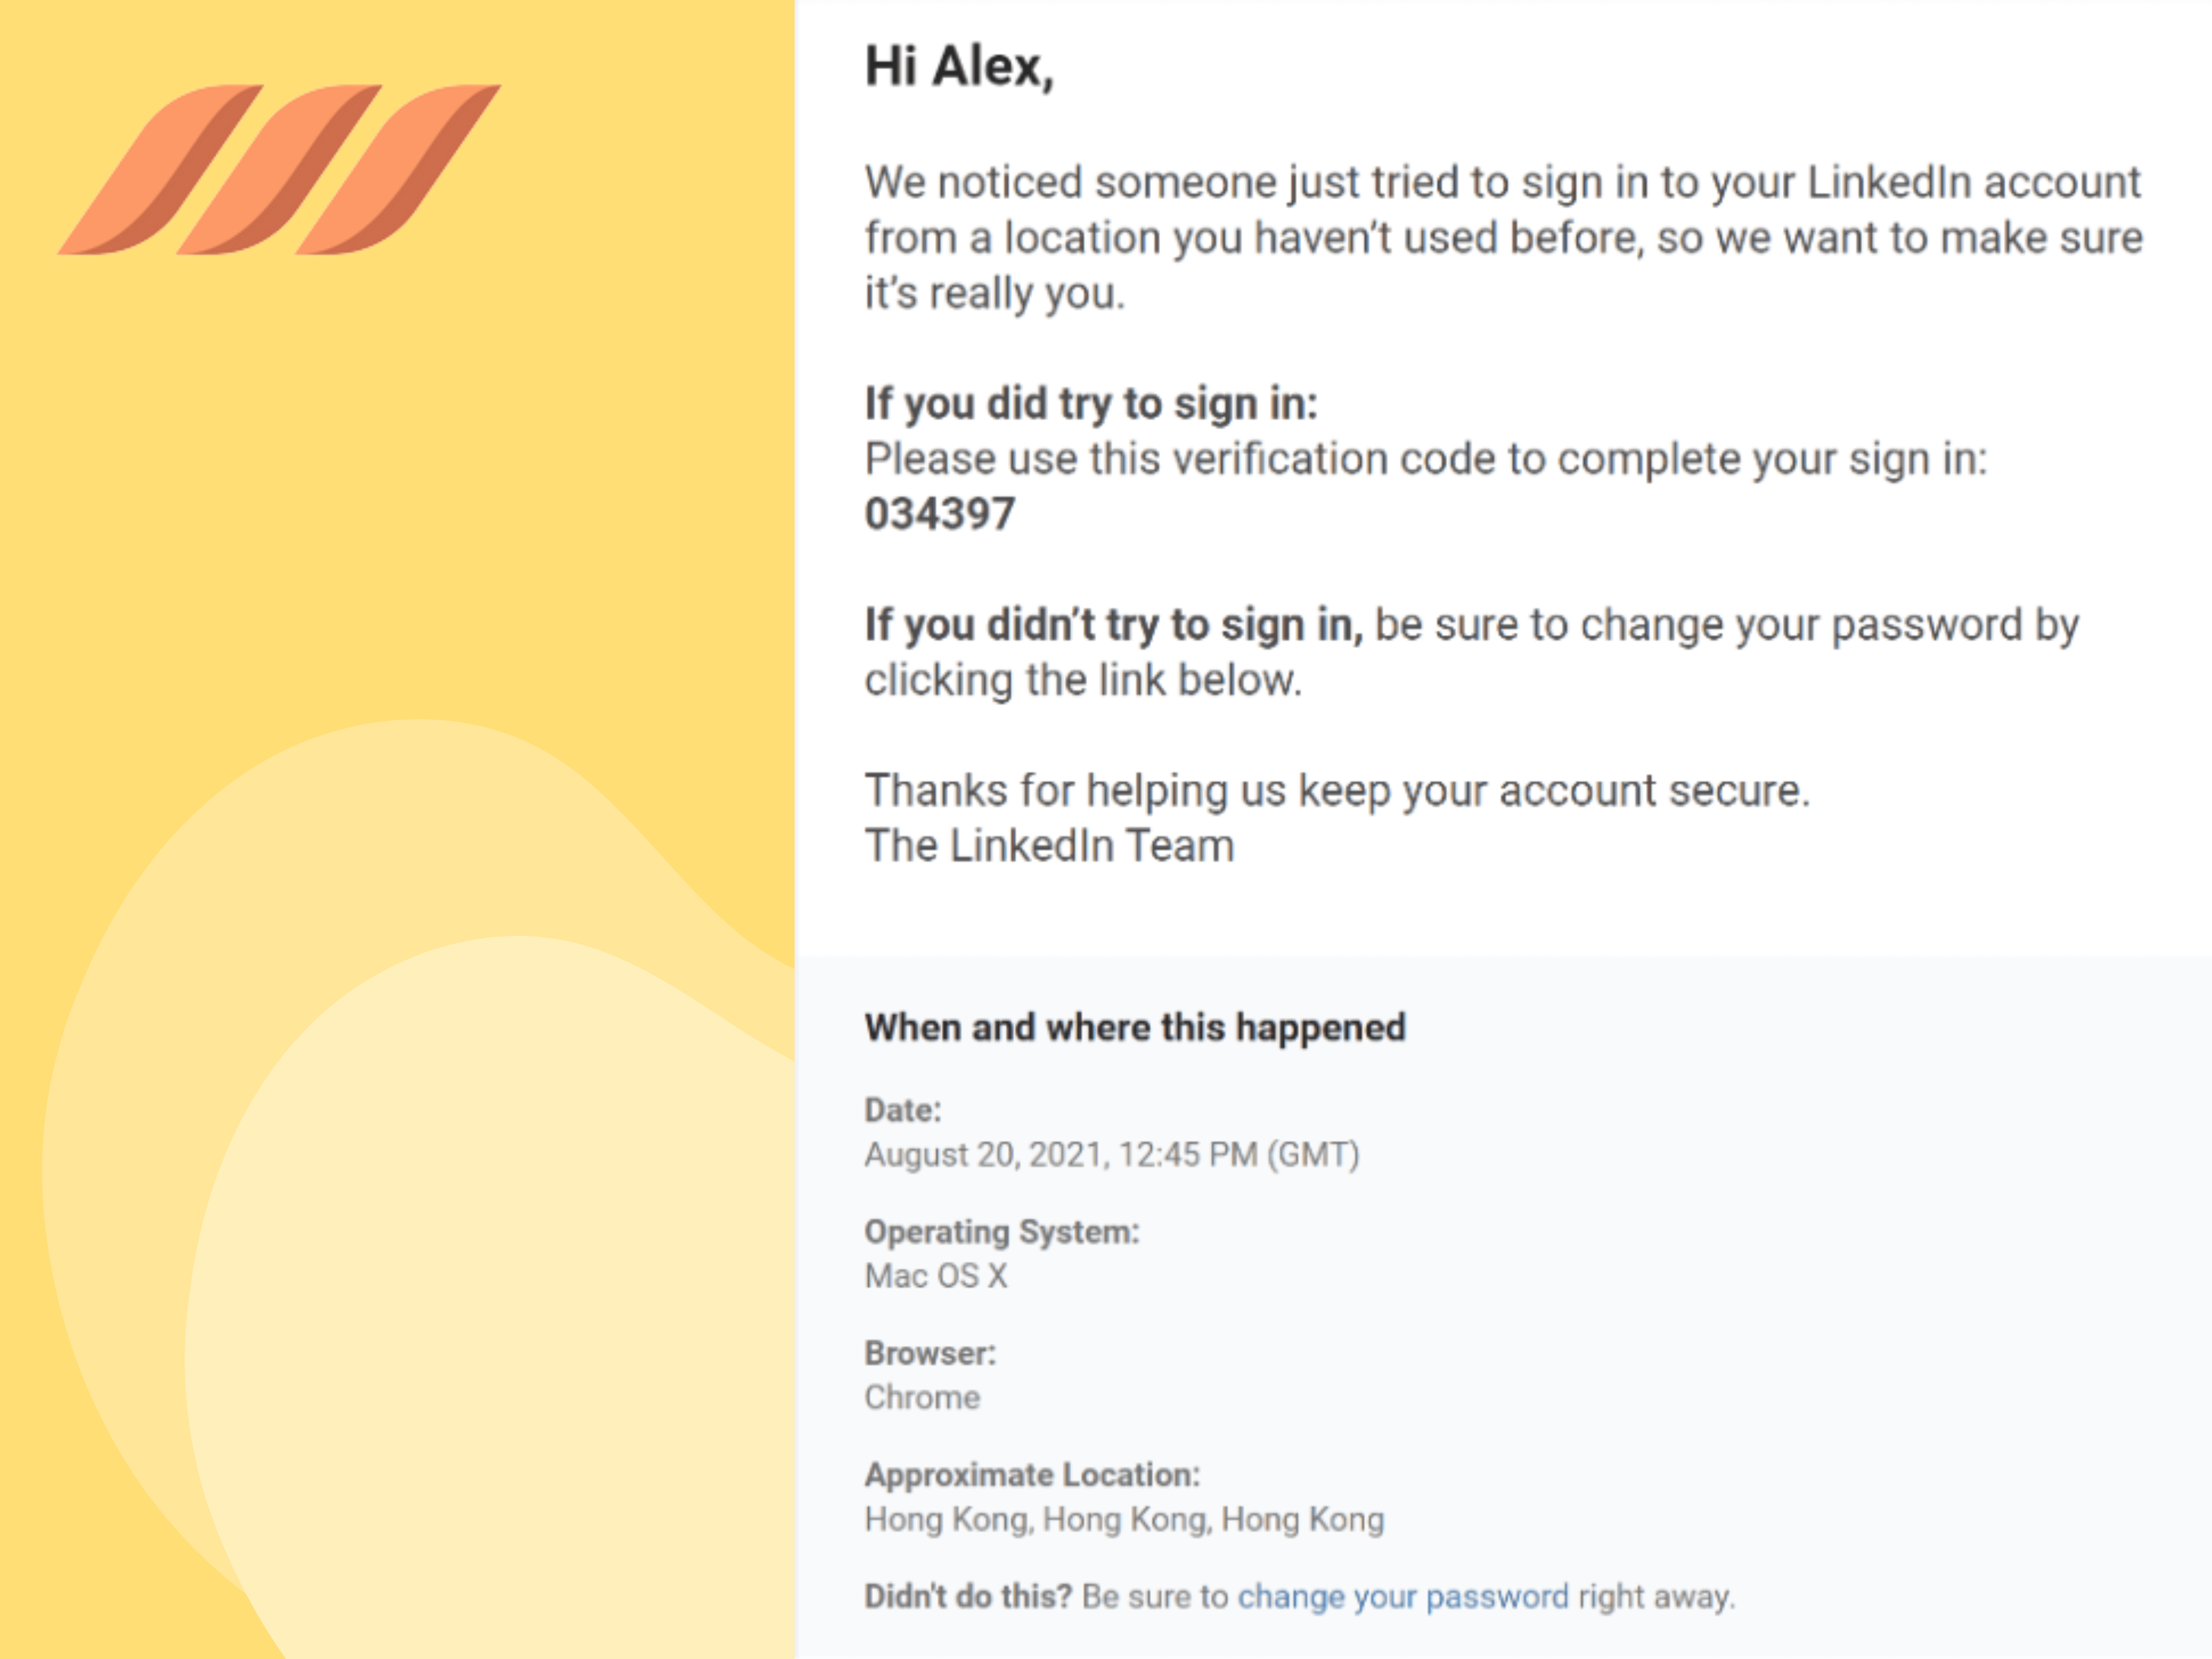Click the "When and where this happened" heading
The width and height of the screenshot is (2212, 1659).
pos(1135,1028)
